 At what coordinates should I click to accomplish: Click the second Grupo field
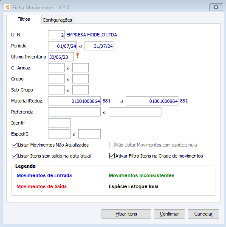tap(80, 79)
